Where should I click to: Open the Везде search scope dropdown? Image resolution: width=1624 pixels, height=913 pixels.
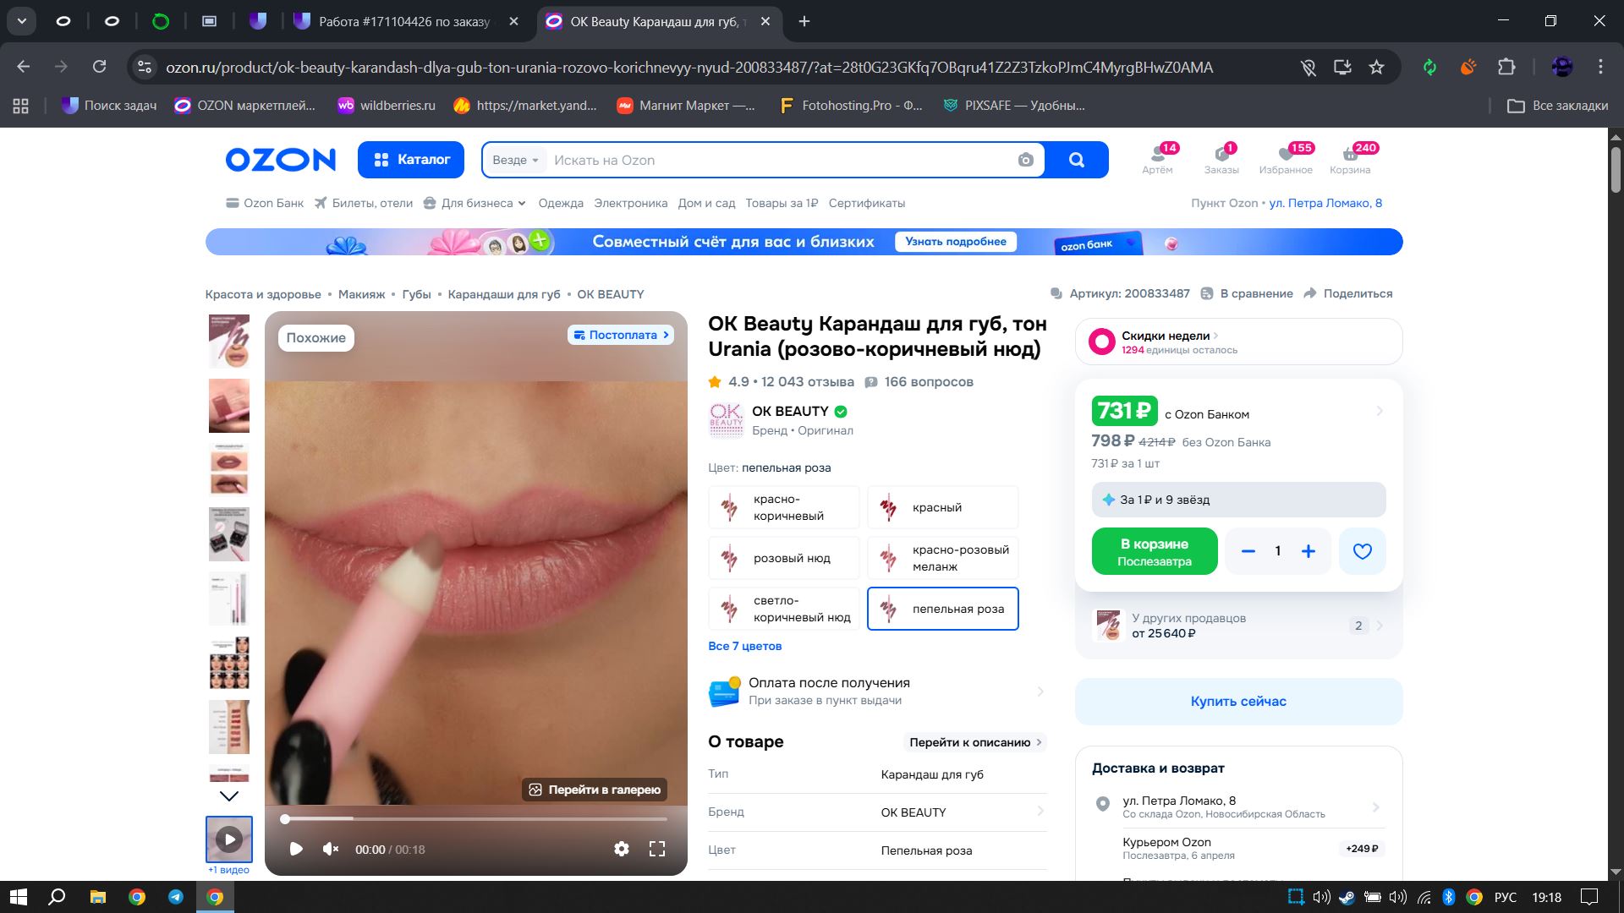tap(515, 160)
